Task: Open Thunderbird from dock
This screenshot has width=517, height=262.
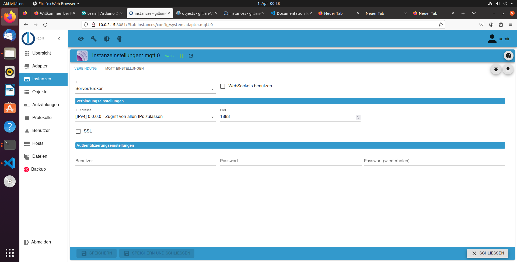Action: [x=10, y=35]
